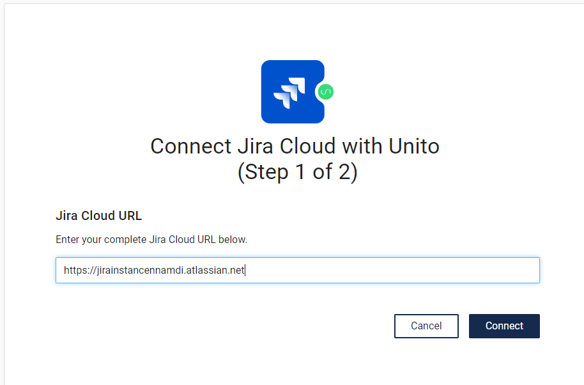
Task: Click the 'Enter your complete Jira Cloud URL below.' hint
Action: 151,239
